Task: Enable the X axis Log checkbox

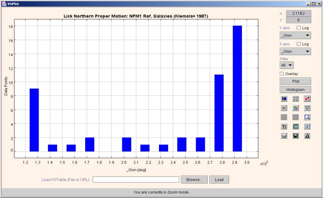Action: coord(299,44)
